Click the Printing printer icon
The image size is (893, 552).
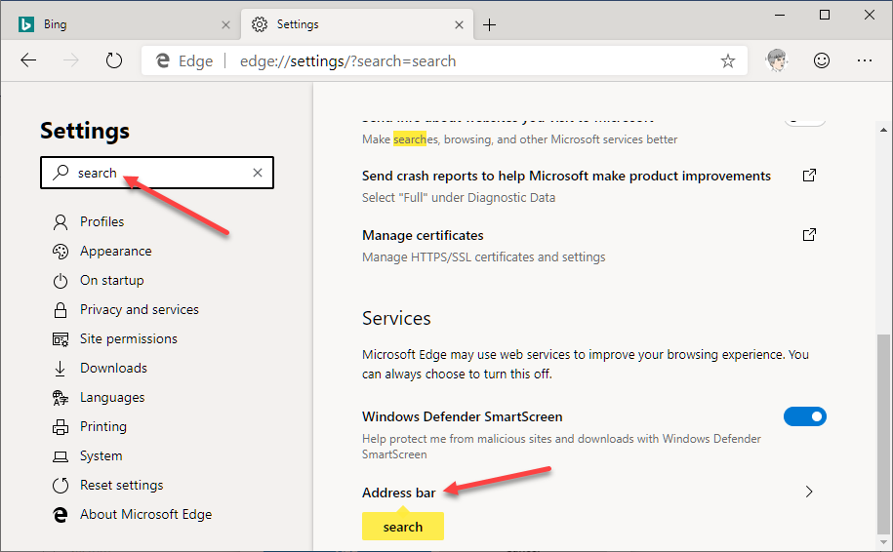[61, 427]
